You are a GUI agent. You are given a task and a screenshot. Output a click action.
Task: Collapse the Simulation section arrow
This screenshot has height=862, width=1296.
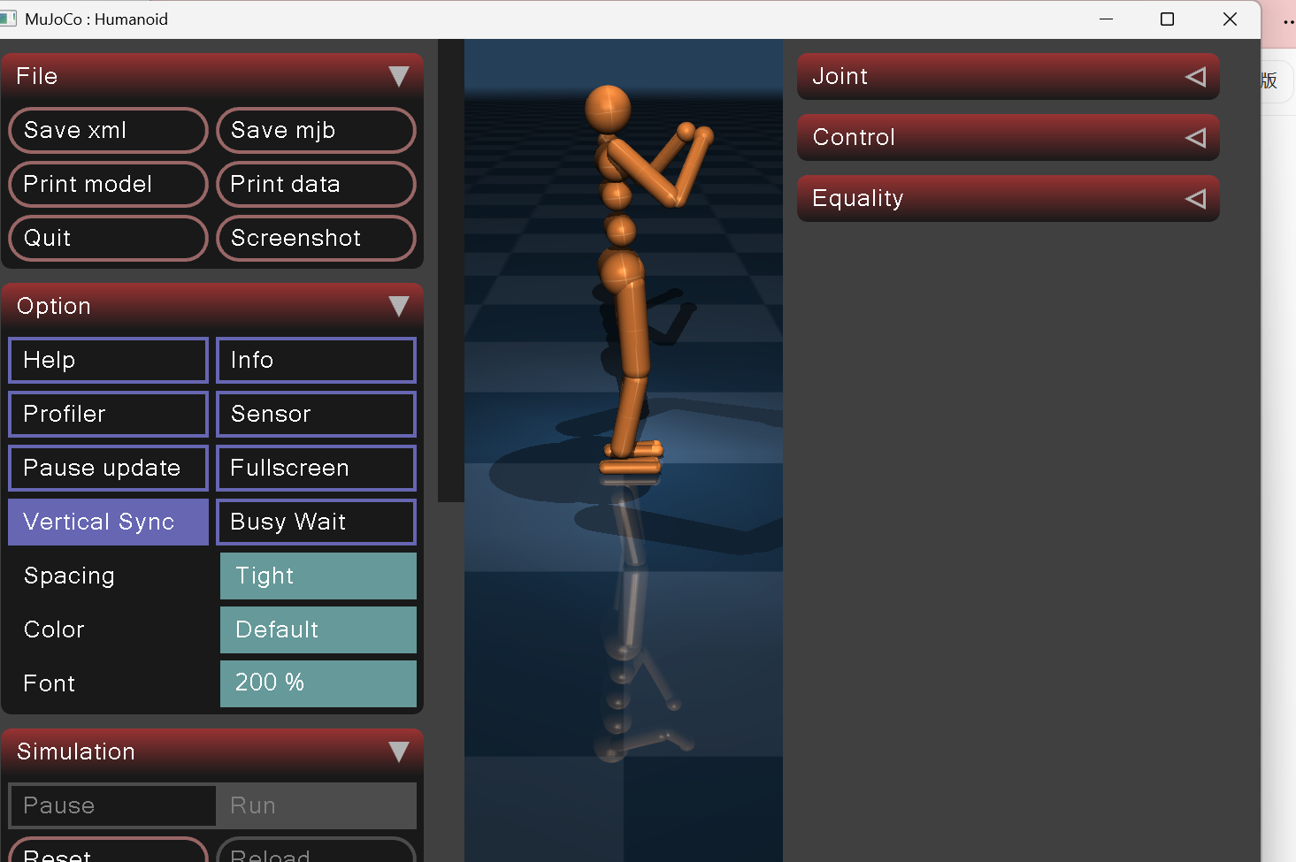(399, 752)
